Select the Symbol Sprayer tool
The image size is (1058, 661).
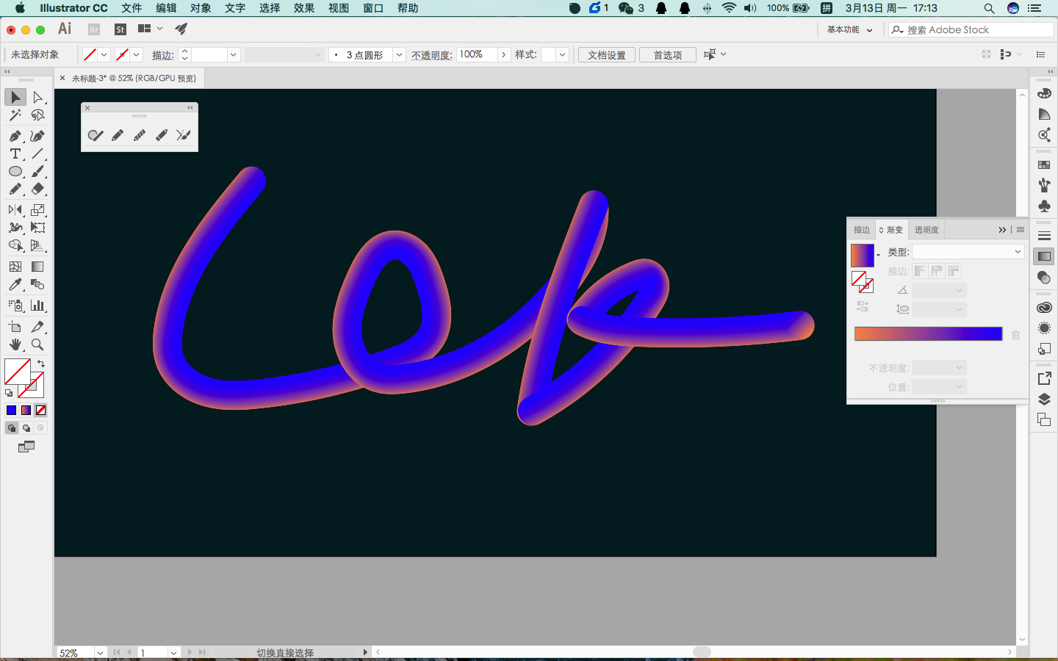15,306
